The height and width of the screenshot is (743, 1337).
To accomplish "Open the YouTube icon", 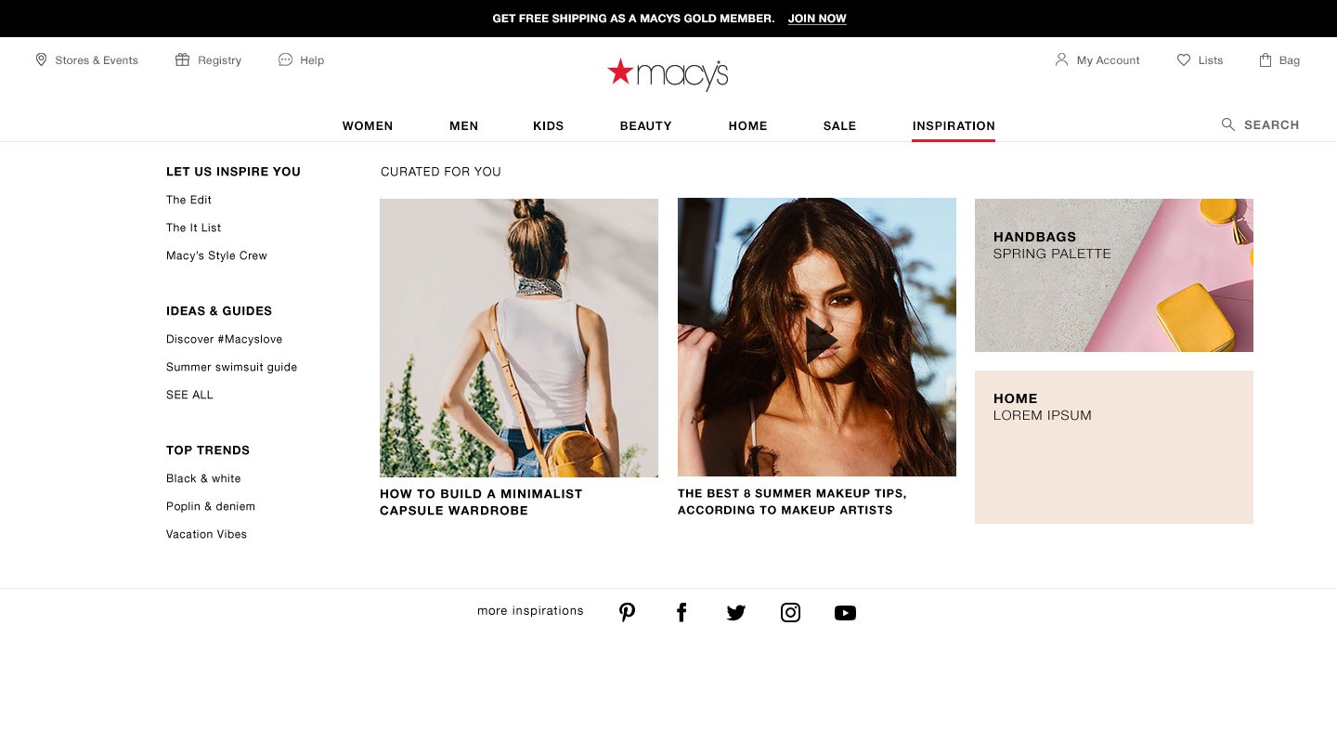I will click(x=845, y=613).
